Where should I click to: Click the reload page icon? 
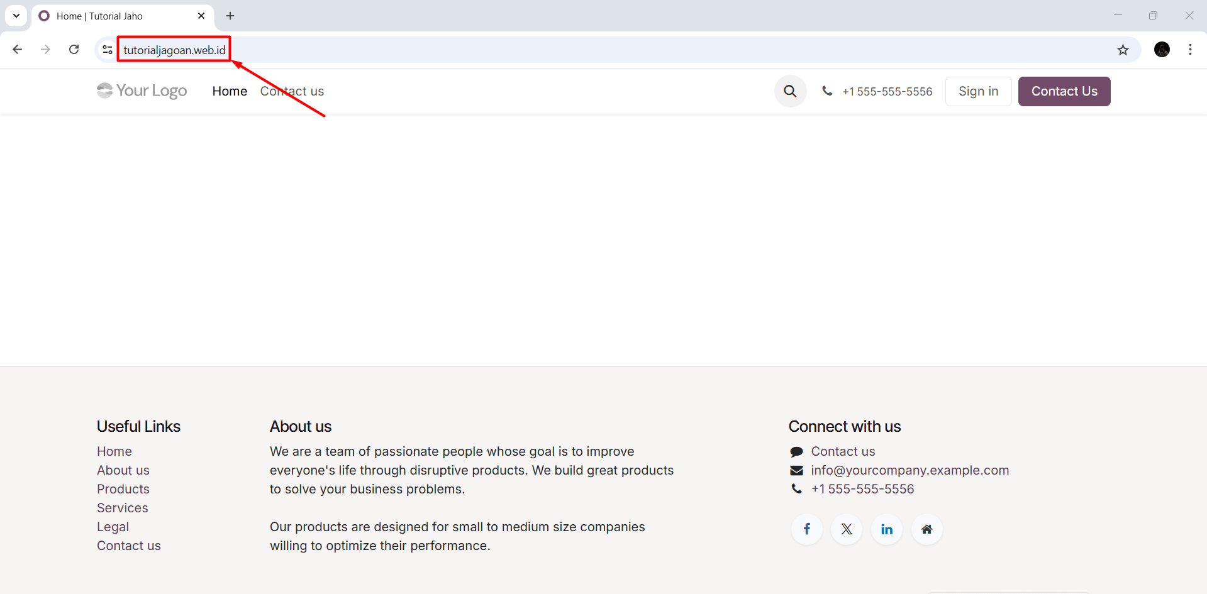pos(74,49)
